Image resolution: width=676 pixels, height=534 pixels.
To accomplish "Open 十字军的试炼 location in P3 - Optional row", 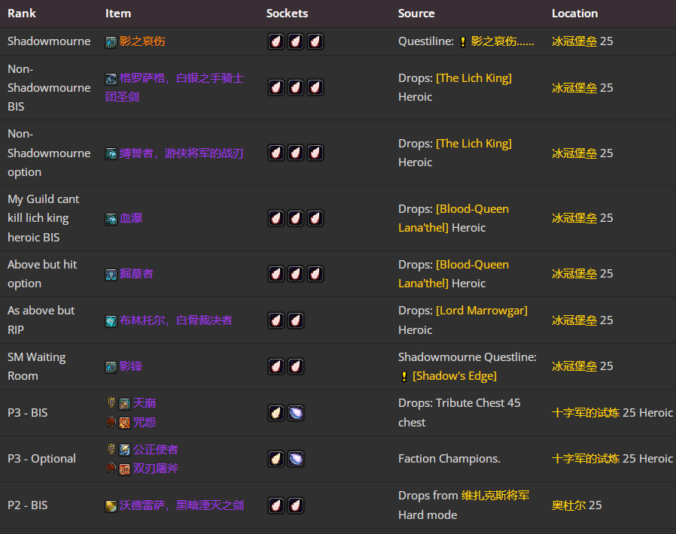I will tap(586, 459).
